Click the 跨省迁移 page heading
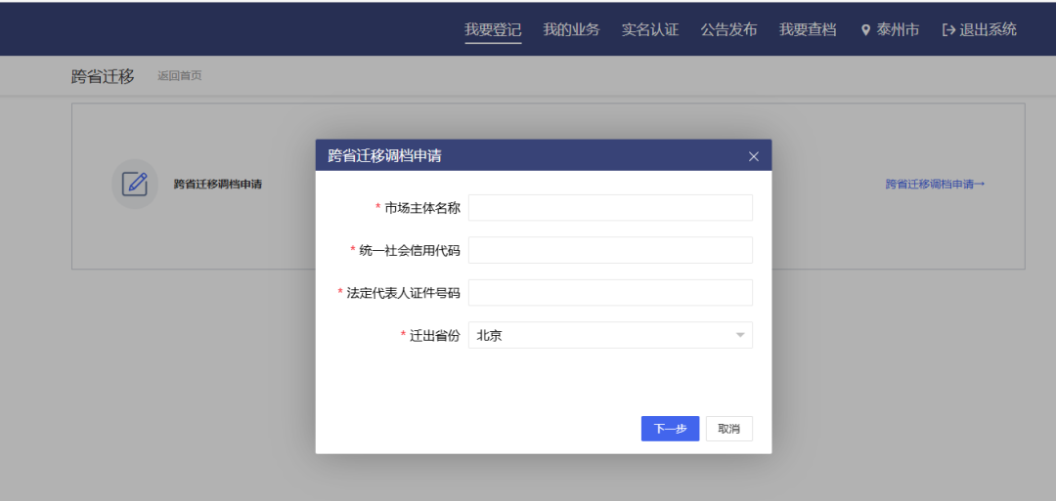 pyautogui.click(x=103, y=76)
